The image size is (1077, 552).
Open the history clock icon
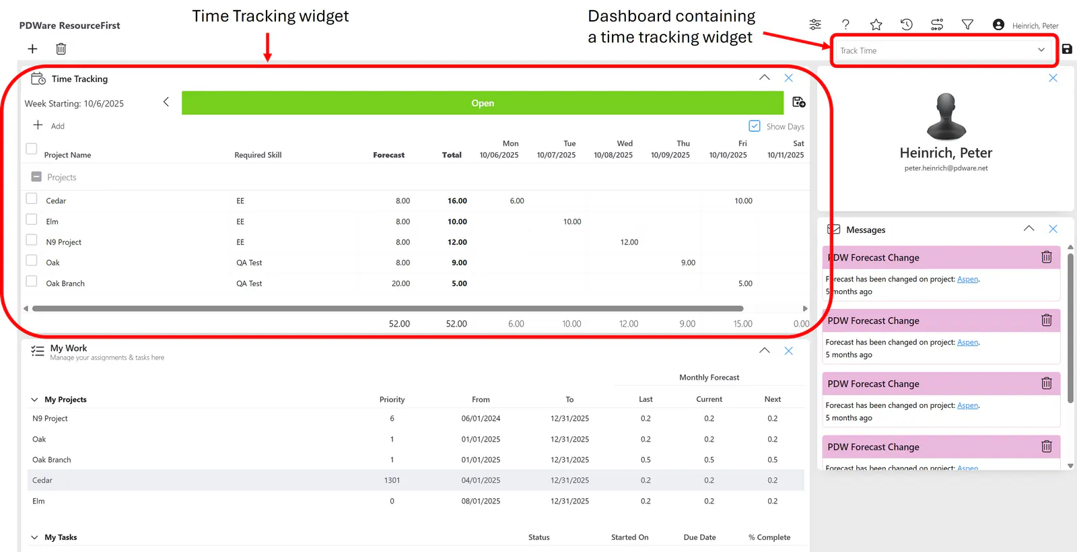coord(907,25)
